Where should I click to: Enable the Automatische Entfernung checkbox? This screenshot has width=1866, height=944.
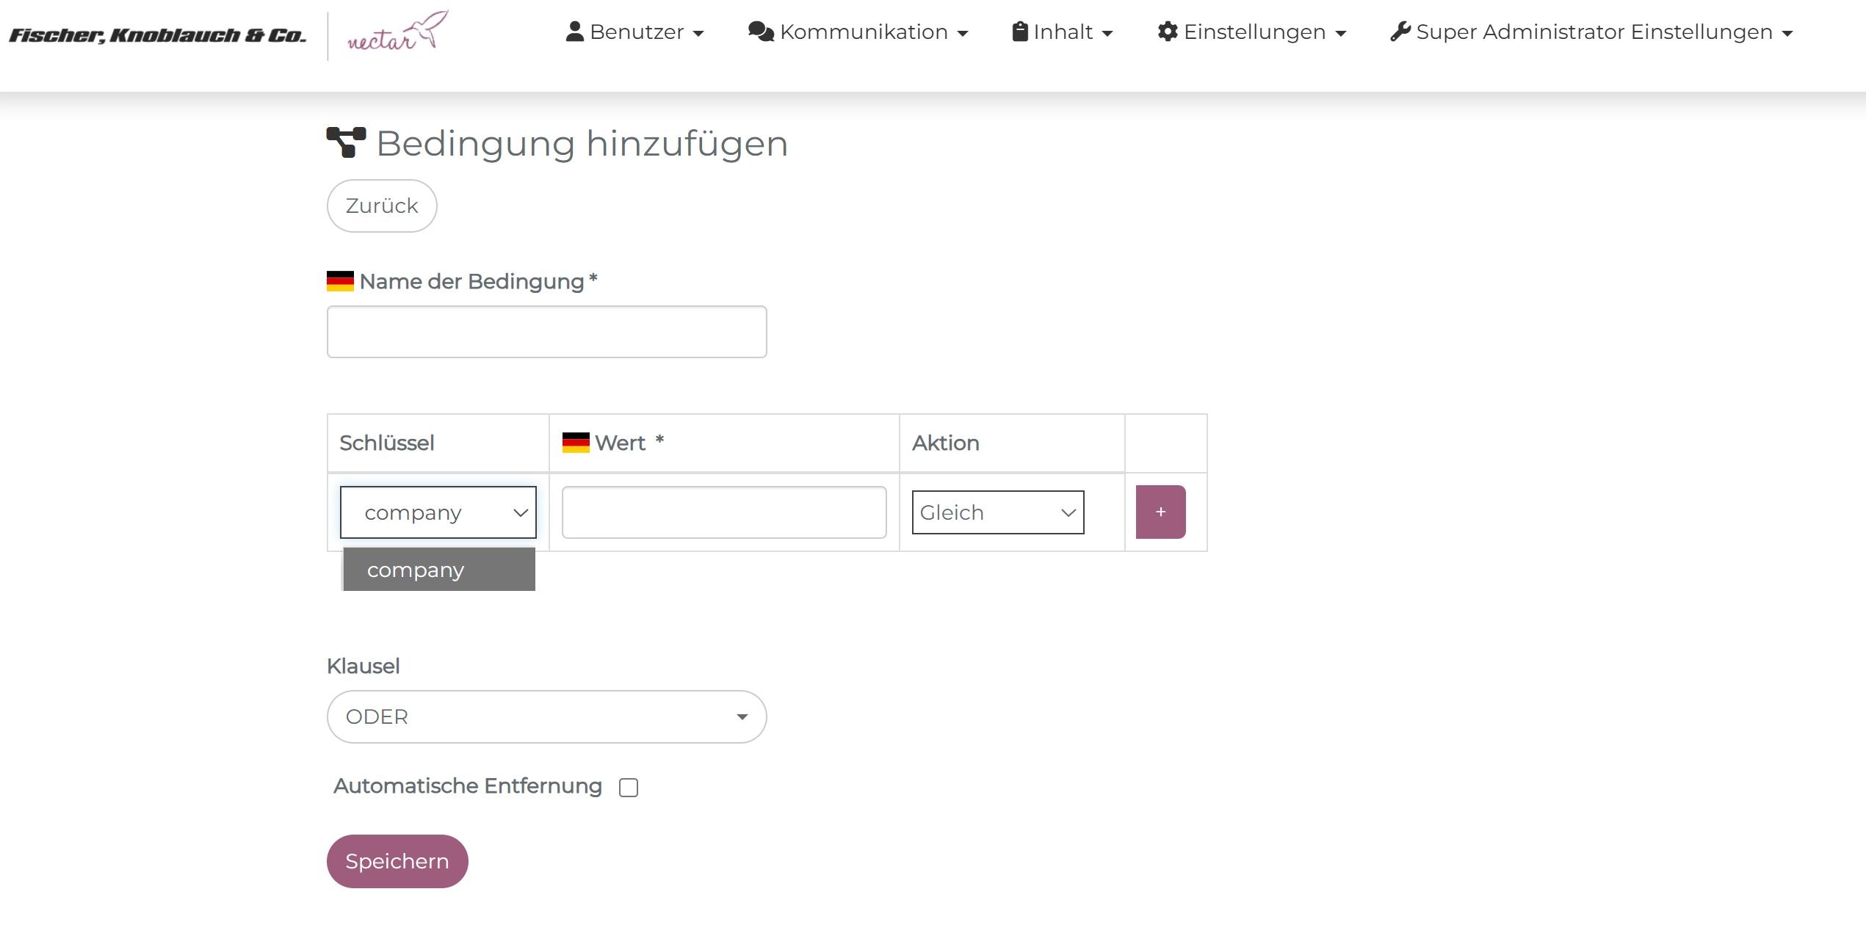point(628,788)
